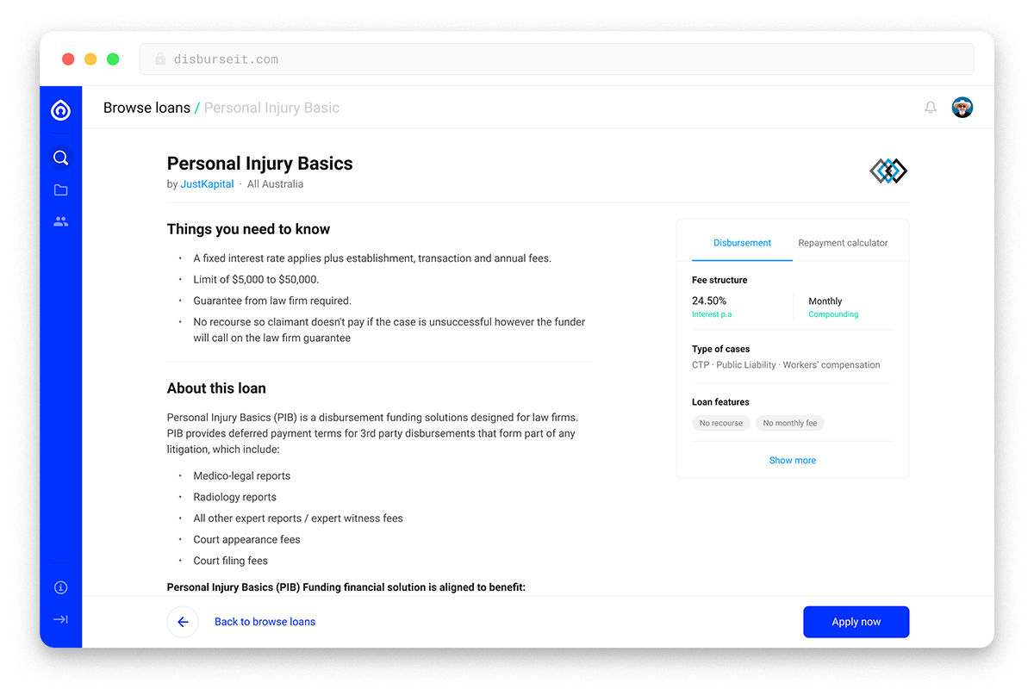This screenshot has width=1034, height=689.
Task: Expand details with Show more
Action: pyautogui.click(x=792, y=461)
